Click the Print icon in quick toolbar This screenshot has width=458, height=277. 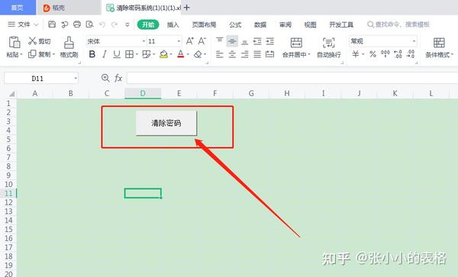77,24
